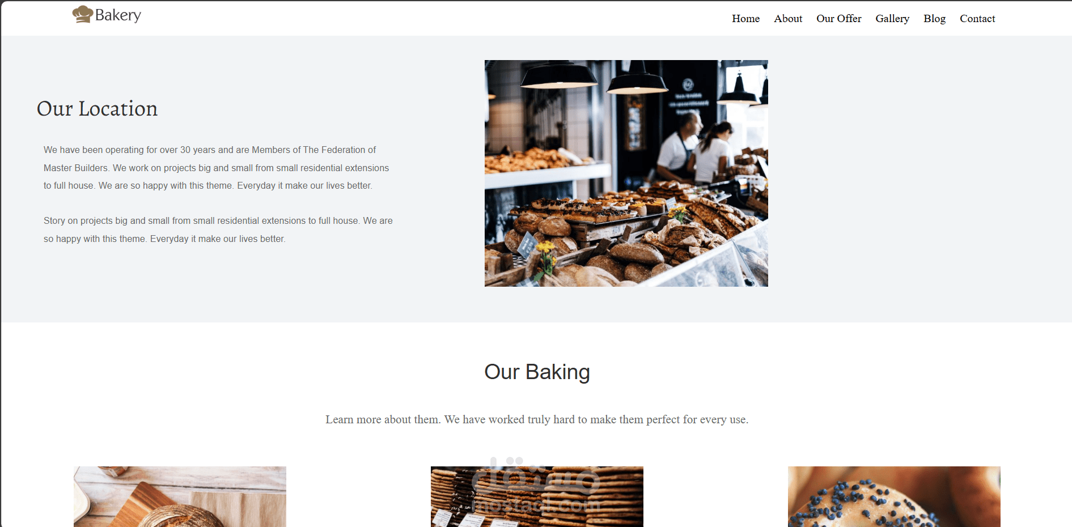Click the 'We have been operating' paragraph
1072x527 pixels.
(217, 168)
